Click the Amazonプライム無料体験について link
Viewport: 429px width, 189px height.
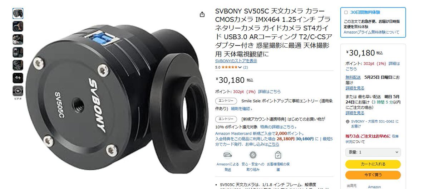[x=371, y=32]
